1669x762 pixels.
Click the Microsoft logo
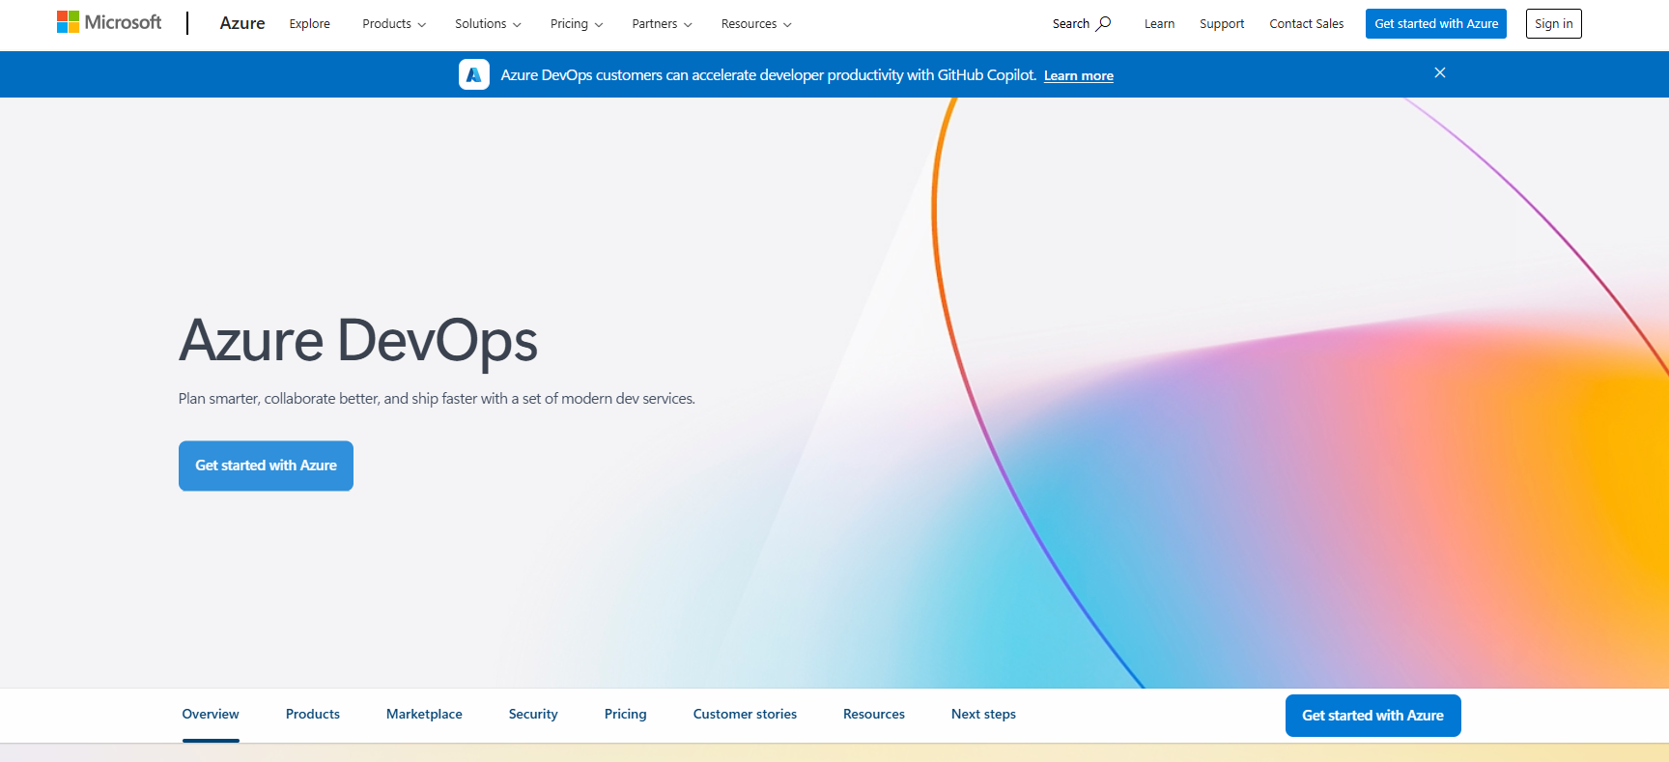pyautogui.click(x=109, y=22)
